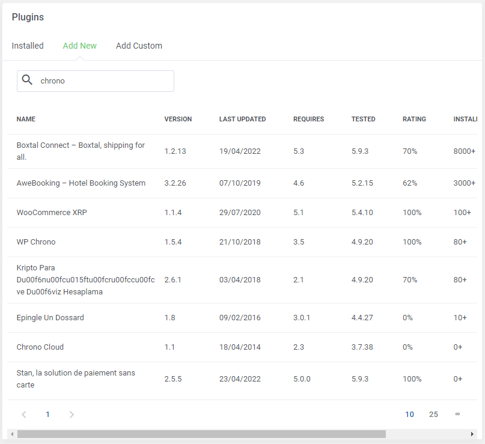Sort by LAST UPDATED column header

tap(243, 119)
